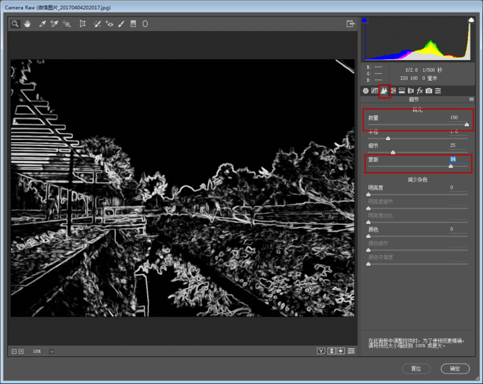Viewport: 483px width, 384px height.
Task: Open the Detail panel options menu
Action: [471, 99]
